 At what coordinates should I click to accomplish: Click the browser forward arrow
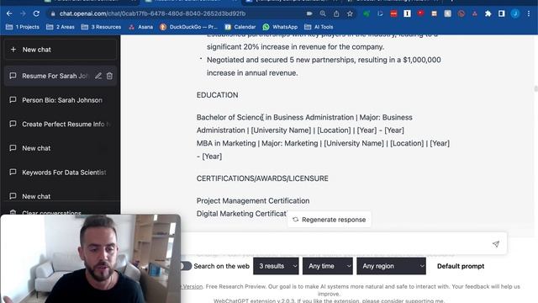pyautogui.click(x=23, y=13)
